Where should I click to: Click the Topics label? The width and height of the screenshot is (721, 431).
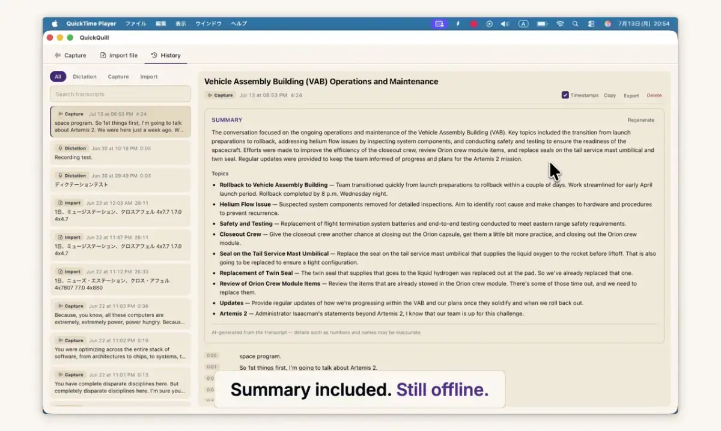(x=220, y=173)
